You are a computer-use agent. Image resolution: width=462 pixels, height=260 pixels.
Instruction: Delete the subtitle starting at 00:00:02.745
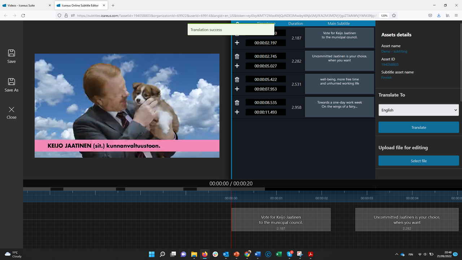pyautogui.click(x=237, y=56)
